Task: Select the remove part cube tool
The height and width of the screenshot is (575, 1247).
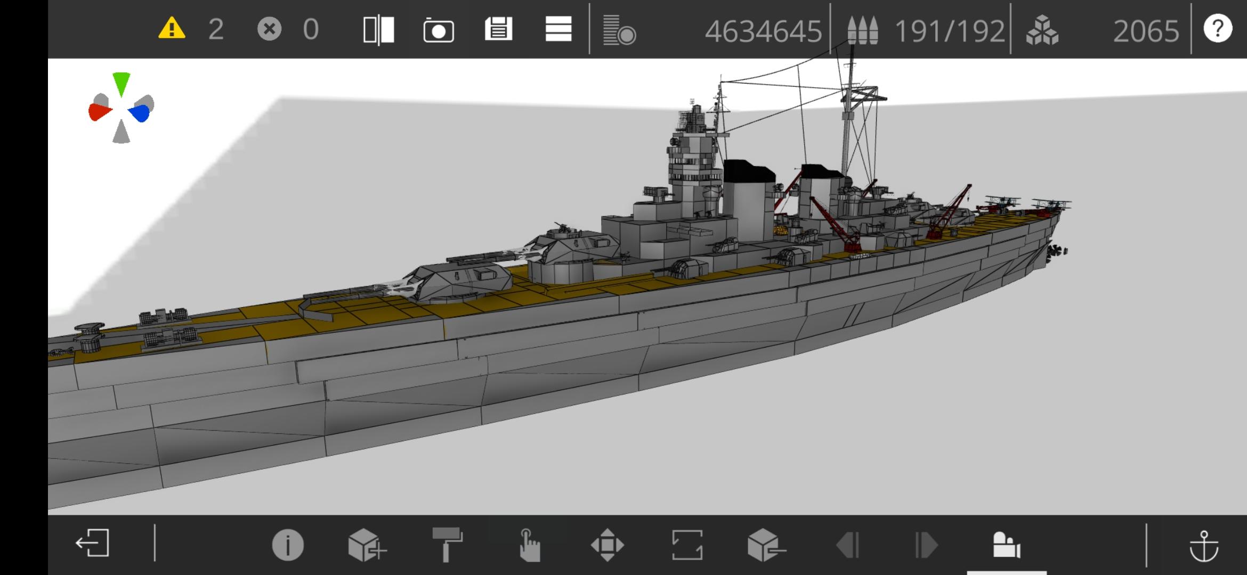Action: [x=766, y=545]
